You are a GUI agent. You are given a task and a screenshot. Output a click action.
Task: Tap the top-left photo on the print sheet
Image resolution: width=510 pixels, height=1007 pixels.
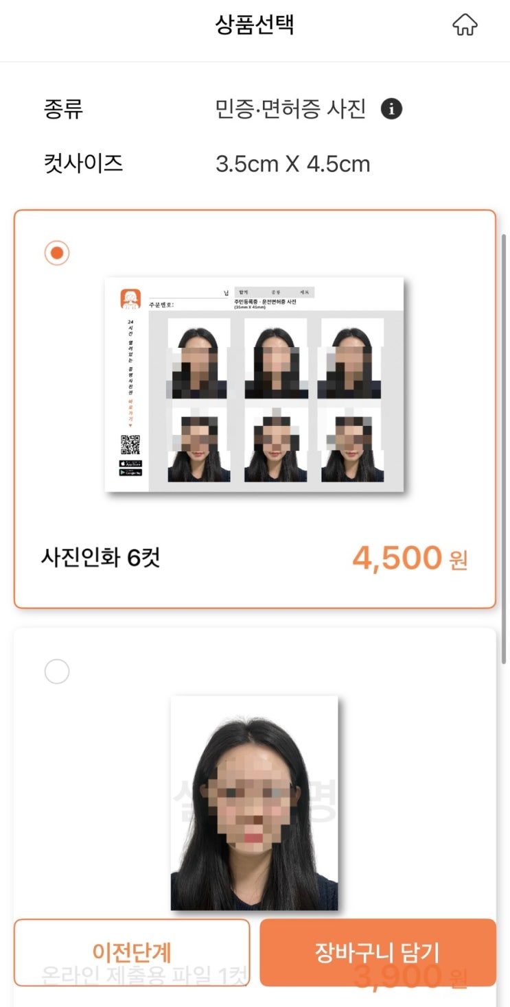199,359
